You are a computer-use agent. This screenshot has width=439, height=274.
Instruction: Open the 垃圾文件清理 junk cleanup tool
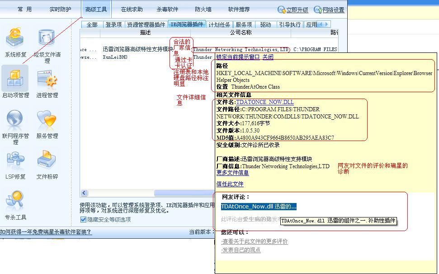click(x=47, y=46)
